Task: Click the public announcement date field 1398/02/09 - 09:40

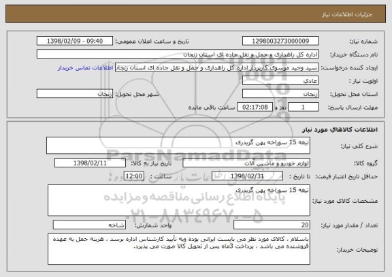Action: 75,41
